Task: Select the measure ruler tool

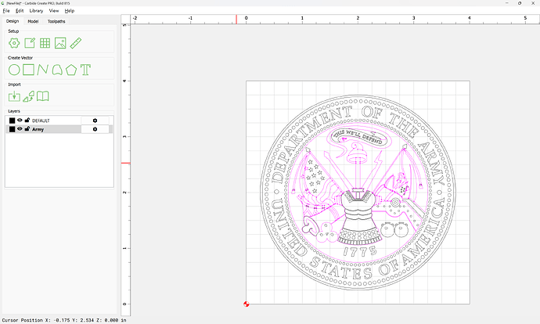Action: point(75,43)
